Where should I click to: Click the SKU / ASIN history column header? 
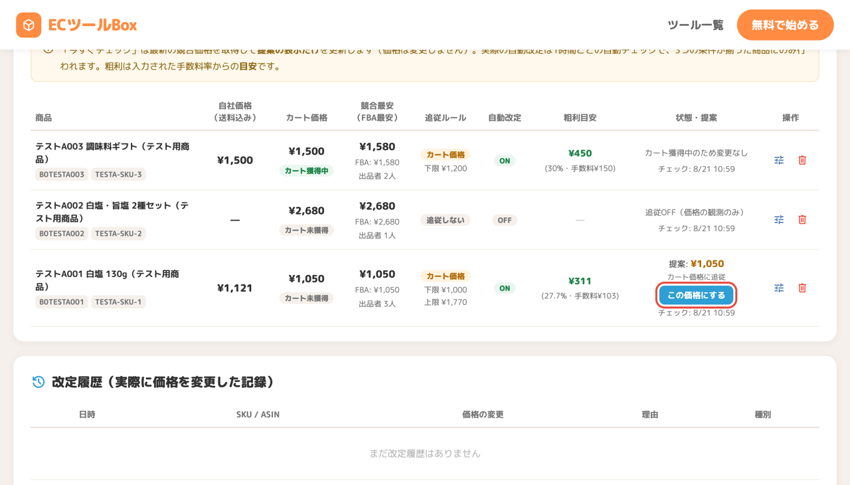258,415
